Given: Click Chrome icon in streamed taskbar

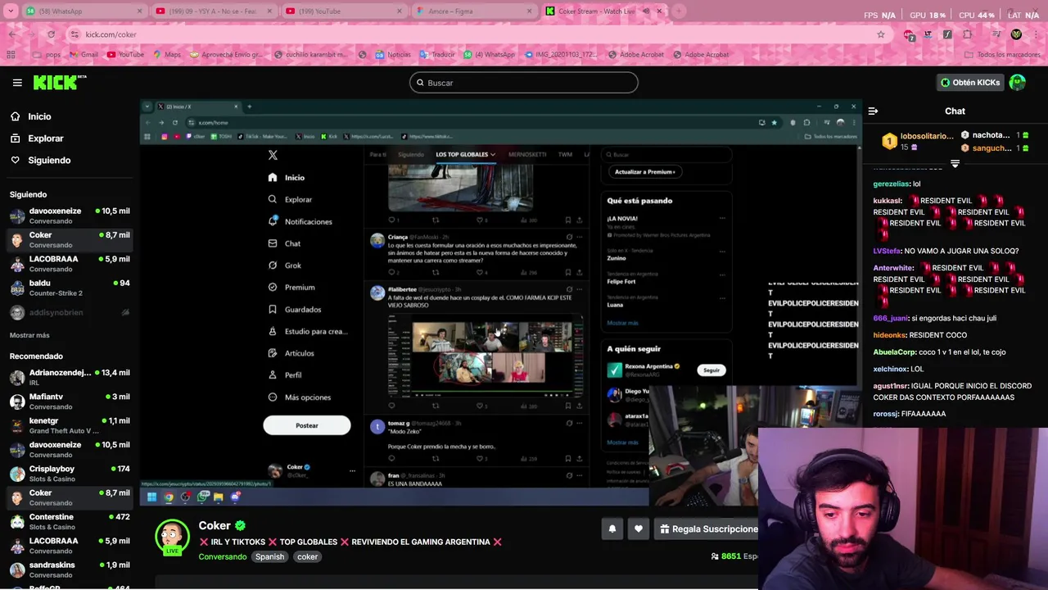Looking at the screenshot, I should (x=169, y=497).
